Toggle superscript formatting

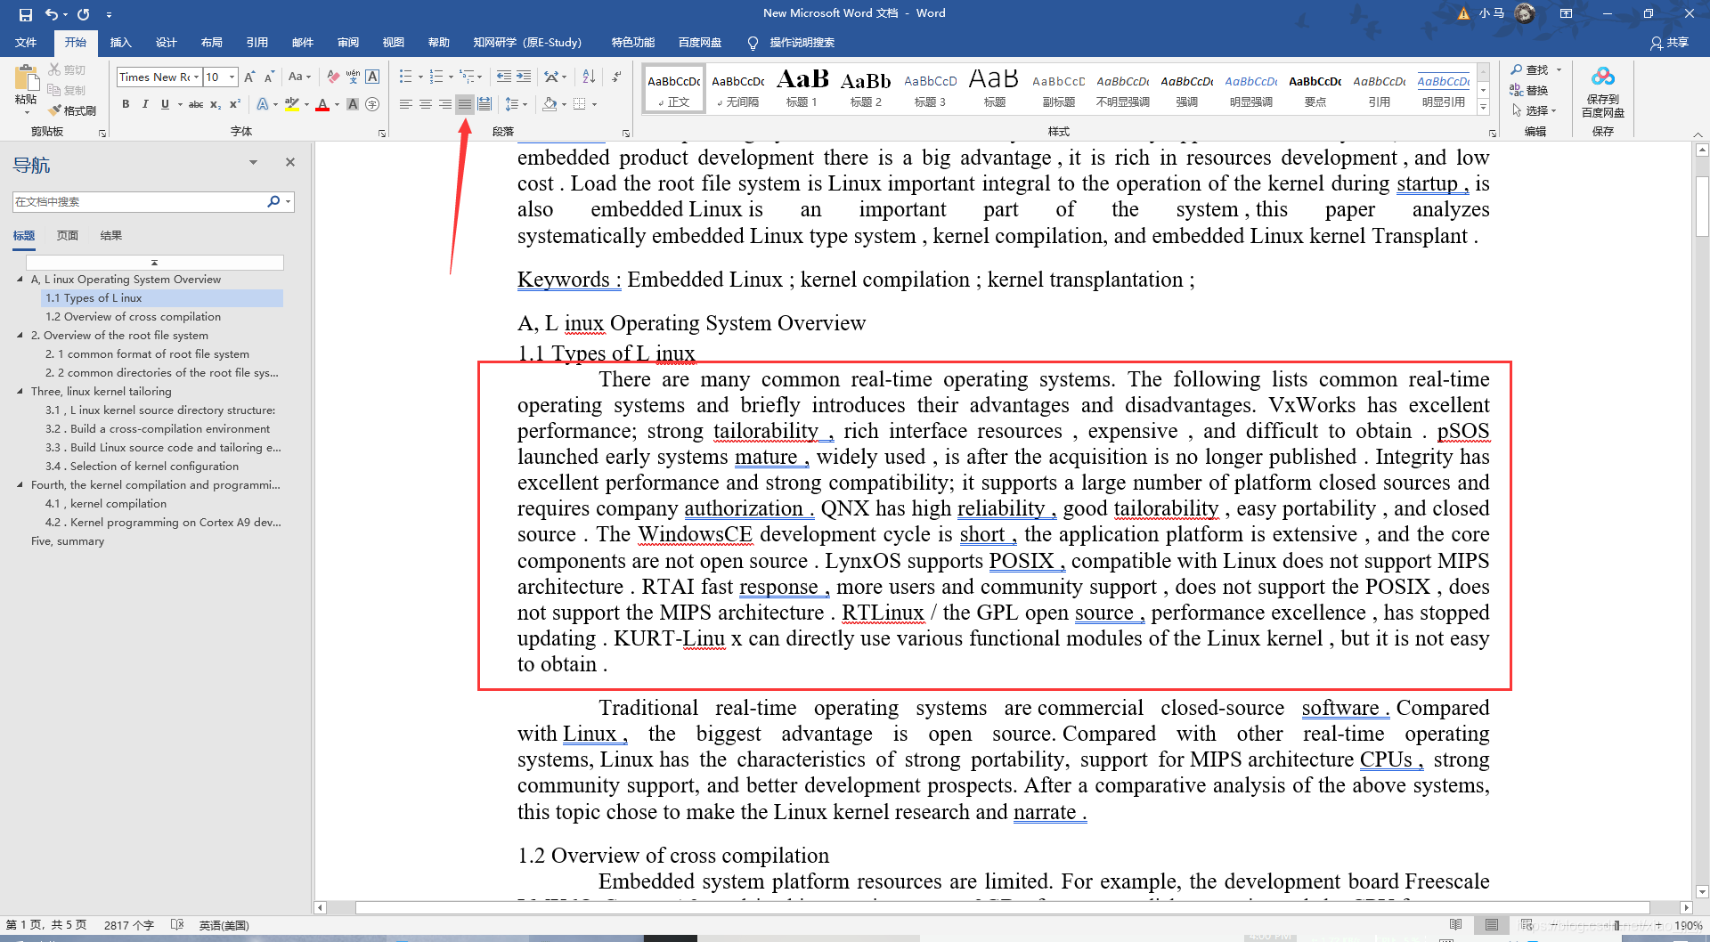pyautogui.click(x=235, y=104)
